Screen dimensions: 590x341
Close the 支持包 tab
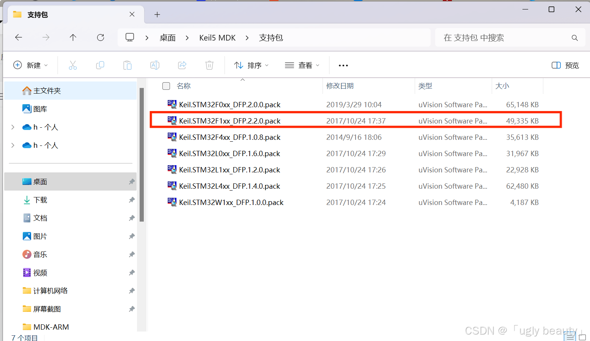pyautogui.click(x=132, y=14)
